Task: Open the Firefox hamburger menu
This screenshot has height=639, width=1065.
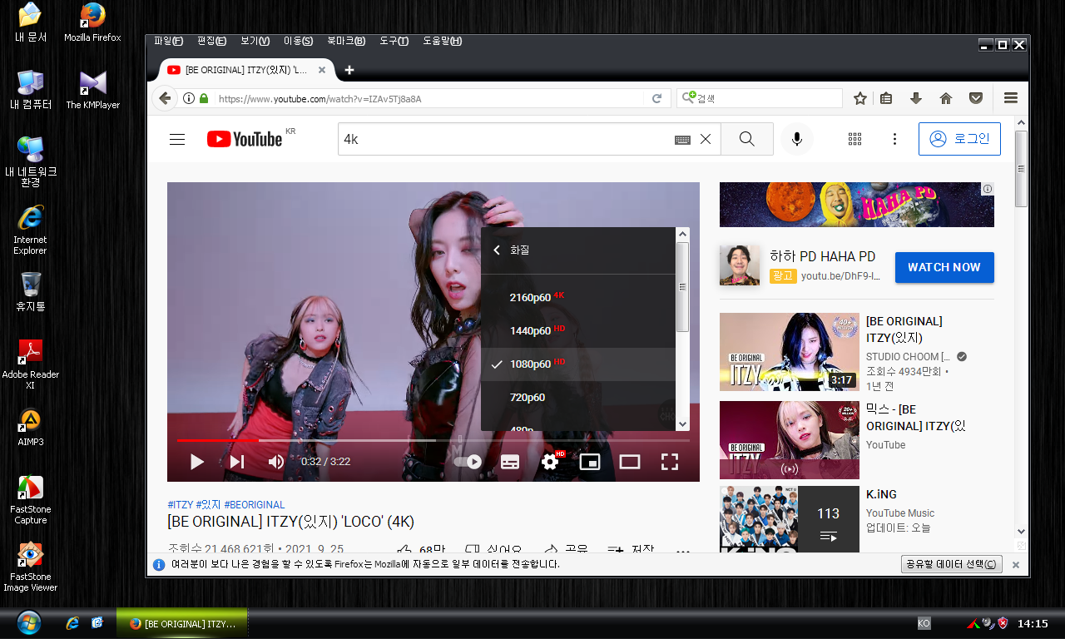Action: 1011,98
